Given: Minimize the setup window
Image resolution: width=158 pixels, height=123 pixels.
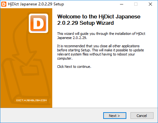Looking at the screenshot, I should click(122, 4).
